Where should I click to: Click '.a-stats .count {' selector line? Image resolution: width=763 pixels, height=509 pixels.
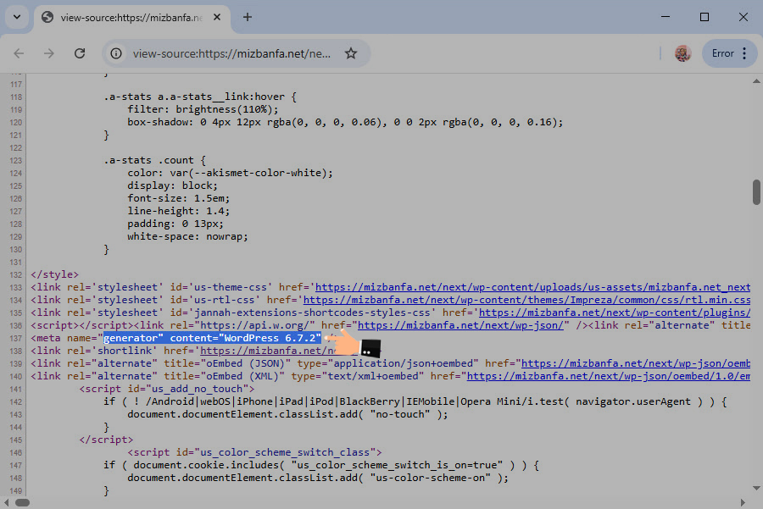(155, 160)
